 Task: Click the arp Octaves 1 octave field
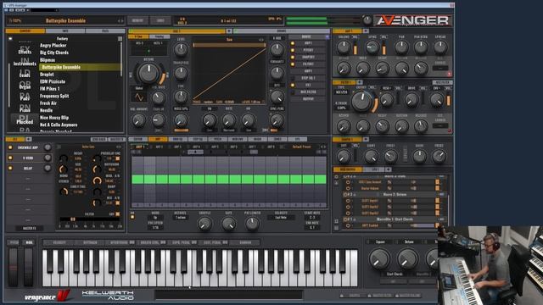tap(181, 218)
